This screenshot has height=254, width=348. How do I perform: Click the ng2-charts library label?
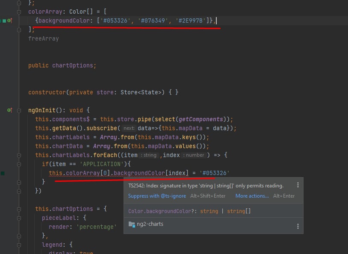pos(150,224)
